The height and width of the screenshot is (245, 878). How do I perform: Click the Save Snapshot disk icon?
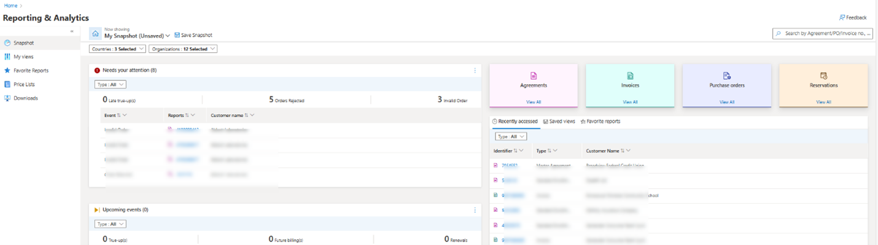pos(177,36)
